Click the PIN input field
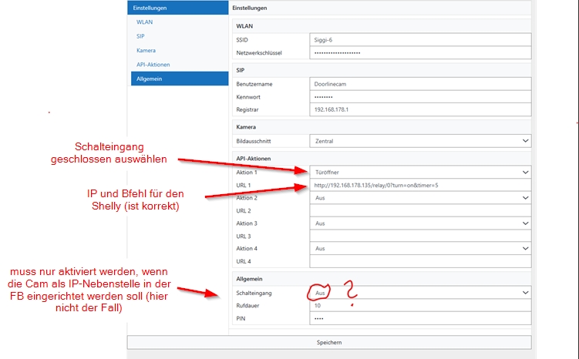Image resolution: width=579 pixels, height=359 pixels. pos(420,319)
